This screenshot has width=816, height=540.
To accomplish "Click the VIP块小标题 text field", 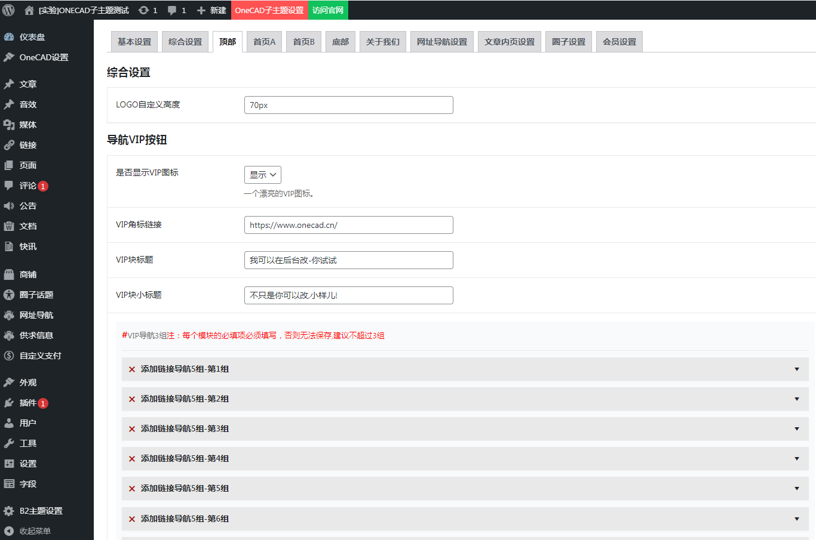I will click(349, 295).
